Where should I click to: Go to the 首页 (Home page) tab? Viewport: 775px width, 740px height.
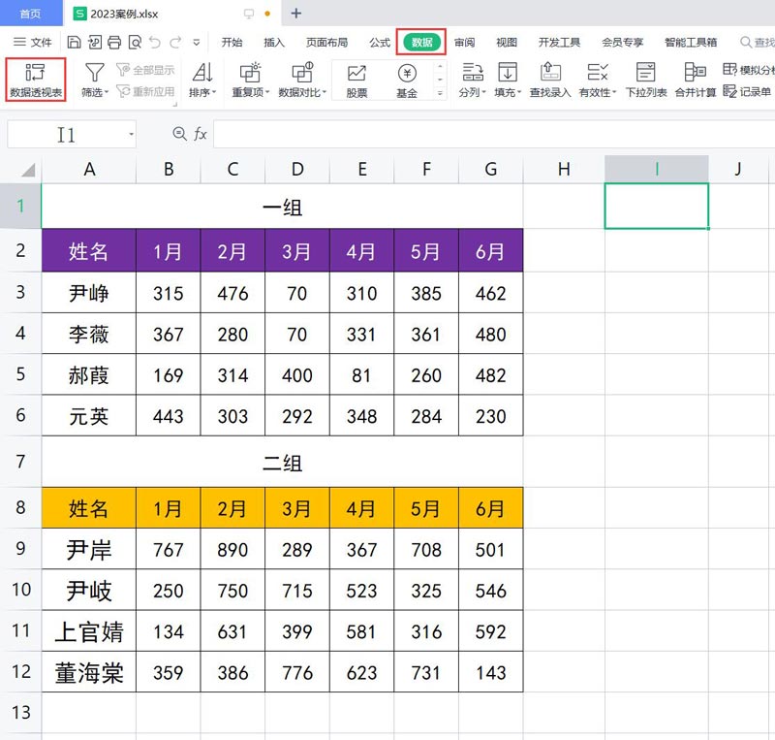pos(31,14)
